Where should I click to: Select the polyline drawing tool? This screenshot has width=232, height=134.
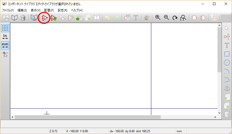[227, 80]
